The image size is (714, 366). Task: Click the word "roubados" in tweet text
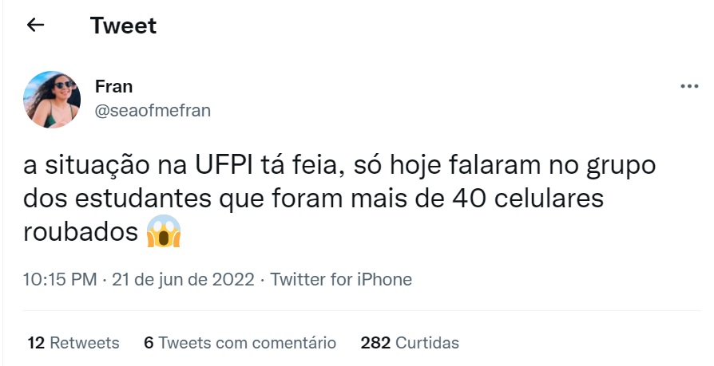(x=80, y=234)
